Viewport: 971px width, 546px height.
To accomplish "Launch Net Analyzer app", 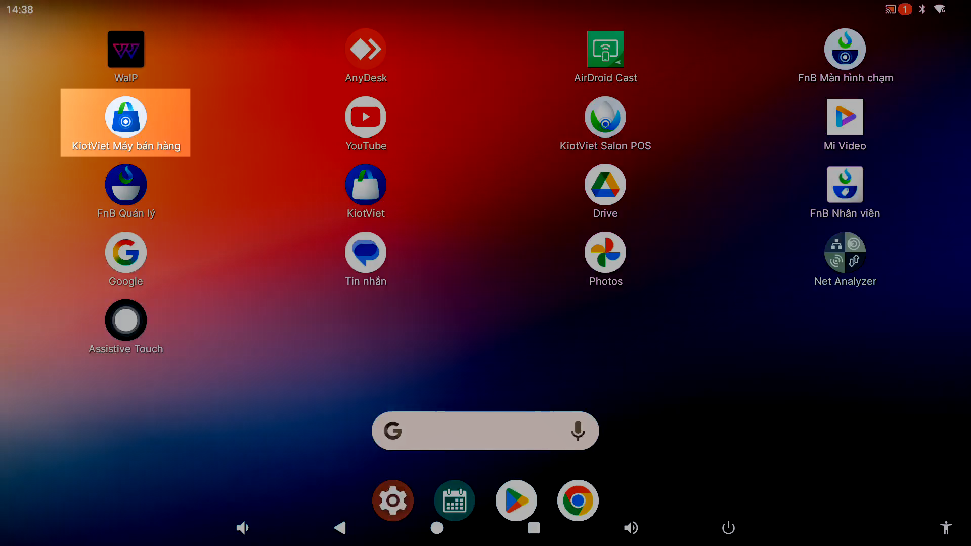I will [x=845, y=253].
